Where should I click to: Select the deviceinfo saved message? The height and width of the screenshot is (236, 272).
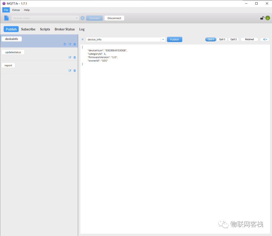12,39
